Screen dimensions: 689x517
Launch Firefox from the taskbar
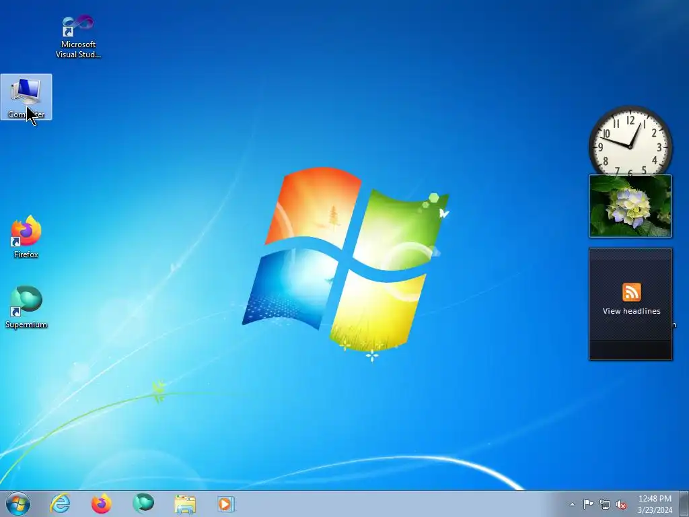pos(102,504)
